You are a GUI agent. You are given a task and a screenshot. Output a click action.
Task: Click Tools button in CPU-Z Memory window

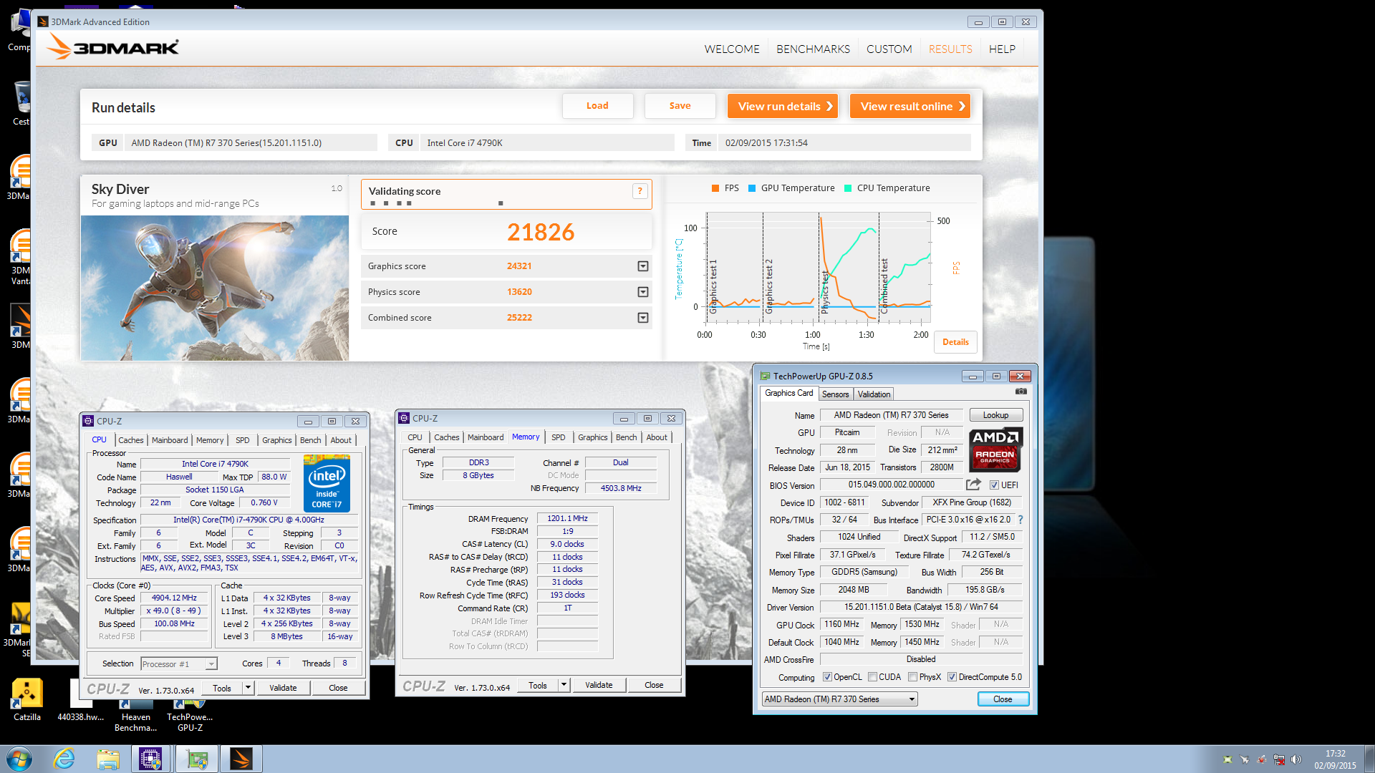pos(538,685)
